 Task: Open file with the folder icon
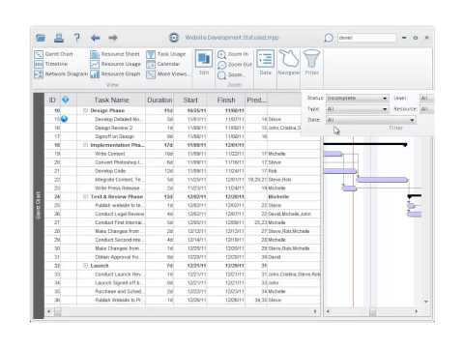click(41, 38)
